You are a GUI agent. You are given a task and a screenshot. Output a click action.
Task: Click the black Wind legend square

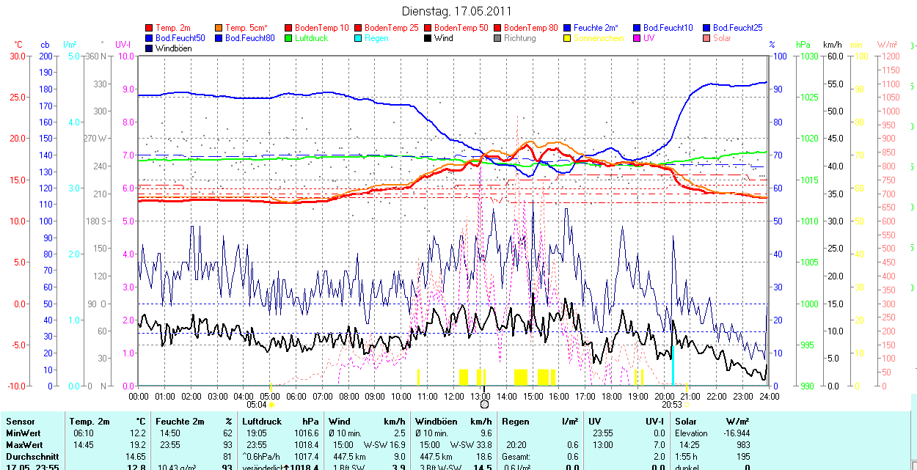[x=428, y=38]
